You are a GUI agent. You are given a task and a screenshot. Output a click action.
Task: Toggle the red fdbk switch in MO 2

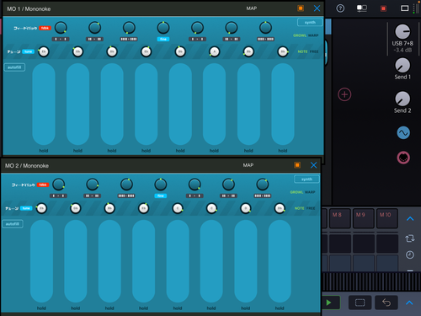pyautogui.click(x=43, y=185)
